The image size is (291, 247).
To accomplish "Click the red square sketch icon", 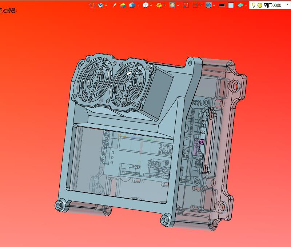I will [186, 5].
